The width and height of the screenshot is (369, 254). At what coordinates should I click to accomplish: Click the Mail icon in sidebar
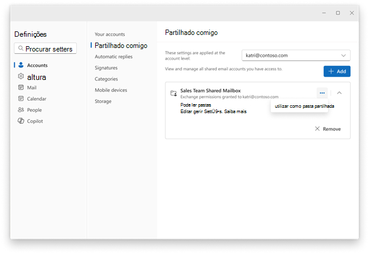[x=21, y=88]
